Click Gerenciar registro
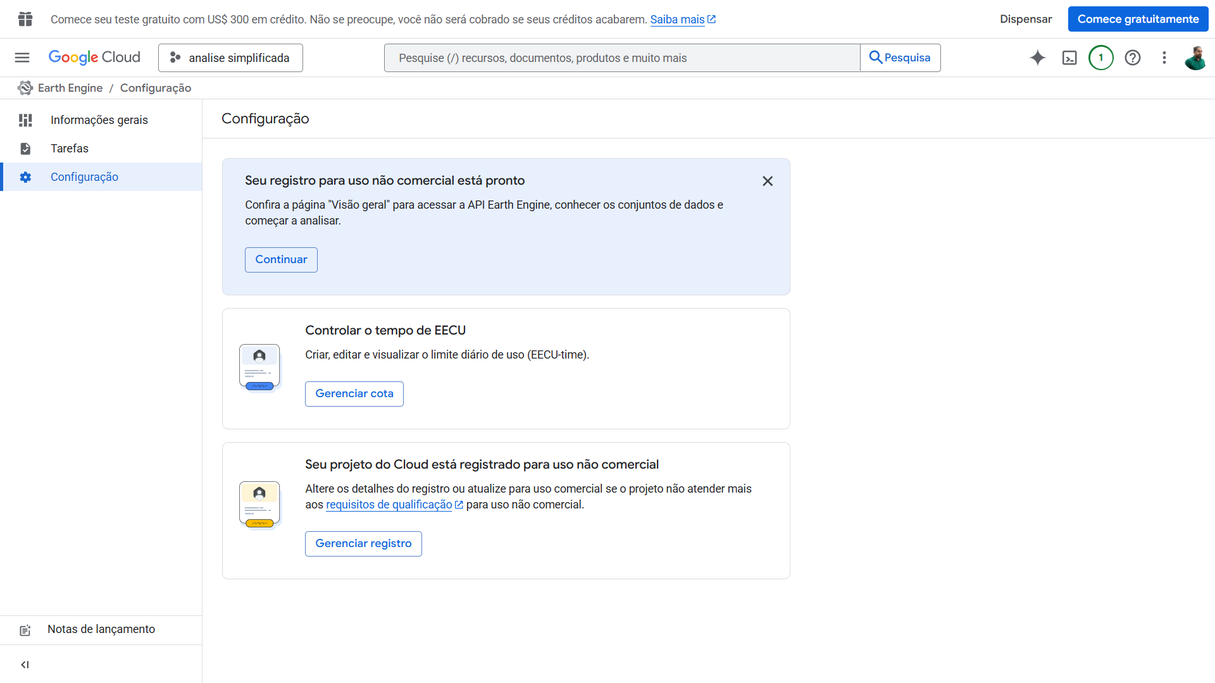Screen dimensions: 1215x683 coord(363,543)
